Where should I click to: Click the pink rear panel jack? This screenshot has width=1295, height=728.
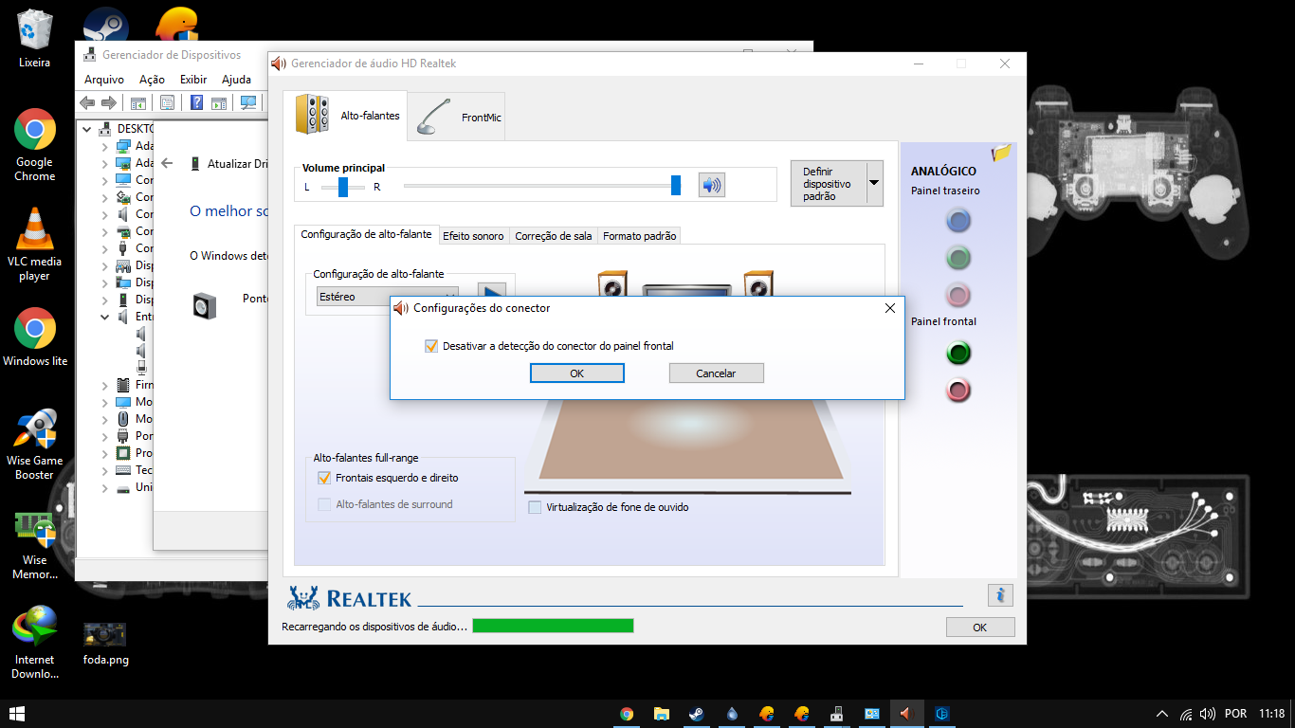tap(958, 294)
